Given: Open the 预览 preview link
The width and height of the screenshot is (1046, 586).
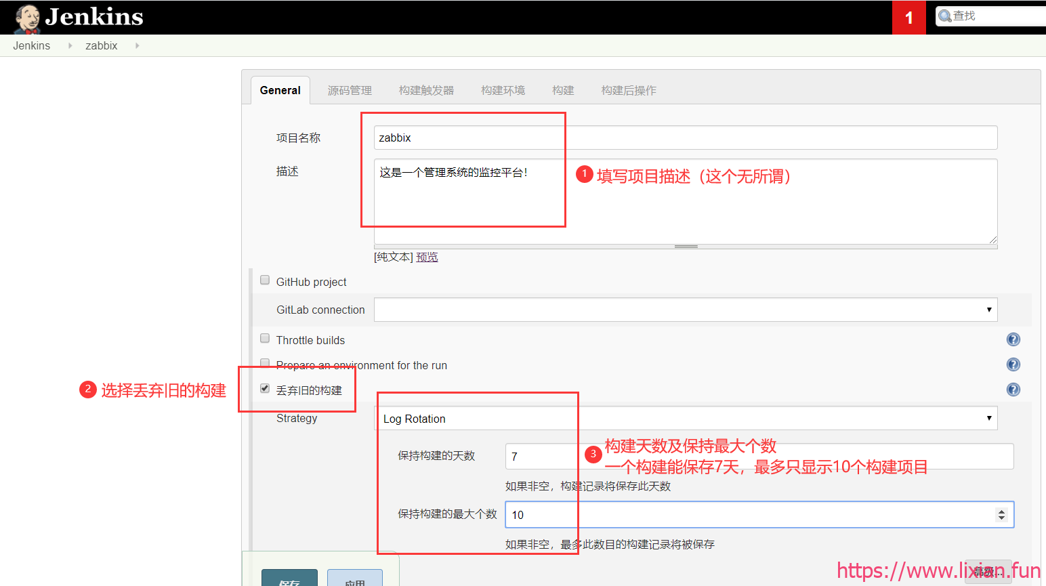Looking at the screenshot, I should (x=427, y=257).
